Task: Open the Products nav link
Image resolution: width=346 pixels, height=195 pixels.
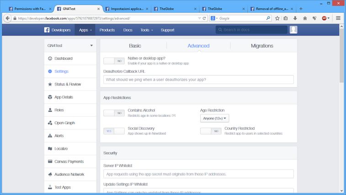Action: point(107,30)
